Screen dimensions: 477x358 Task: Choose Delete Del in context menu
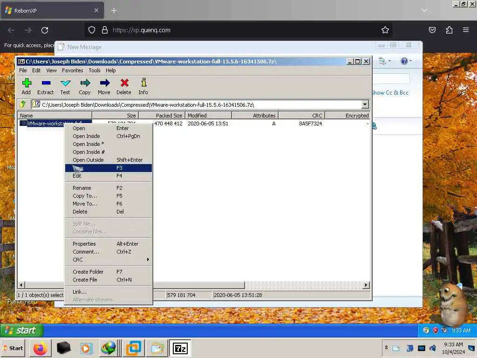tap(108, 212)
